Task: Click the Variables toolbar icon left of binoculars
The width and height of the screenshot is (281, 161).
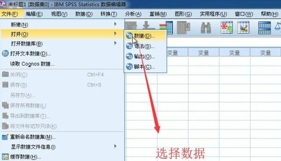Action: [183, 28]
